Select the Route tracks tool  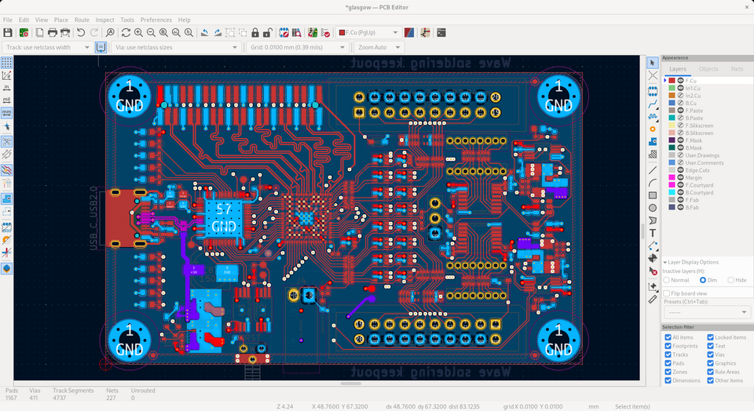[653, 103]
